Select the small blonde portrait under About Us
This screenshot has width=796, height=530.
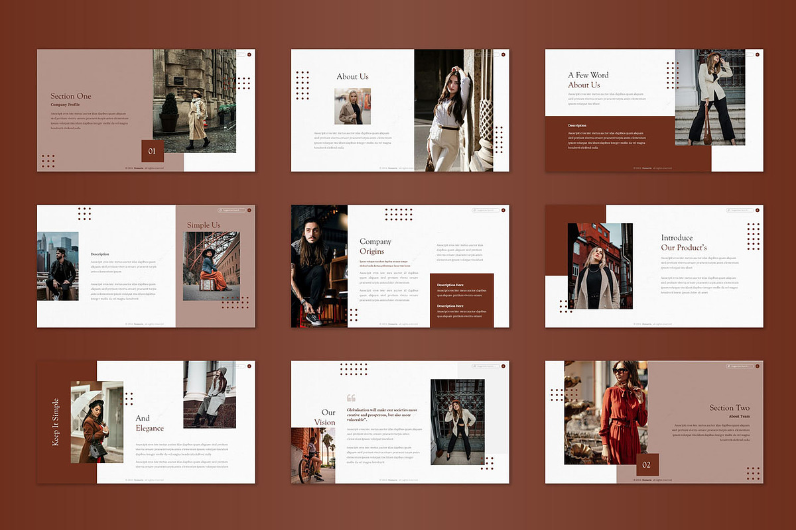coord(352,107)
